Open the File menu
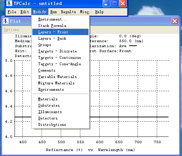 (x=12, y=12)
